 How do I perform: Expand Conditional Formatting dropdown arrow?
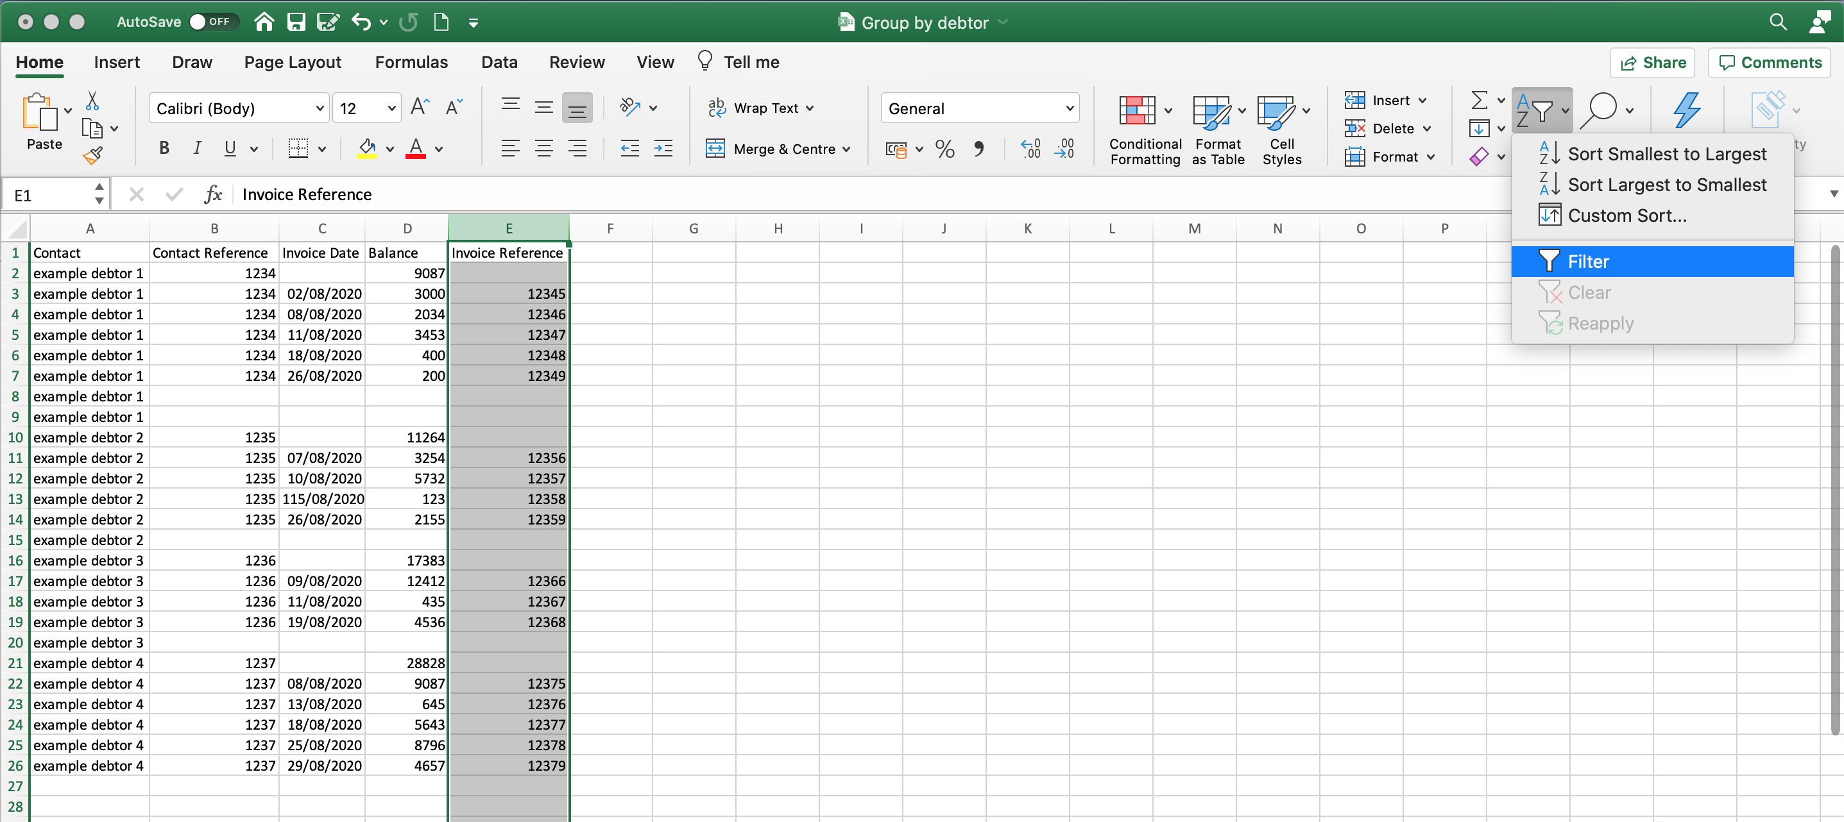coord(1168,111)
